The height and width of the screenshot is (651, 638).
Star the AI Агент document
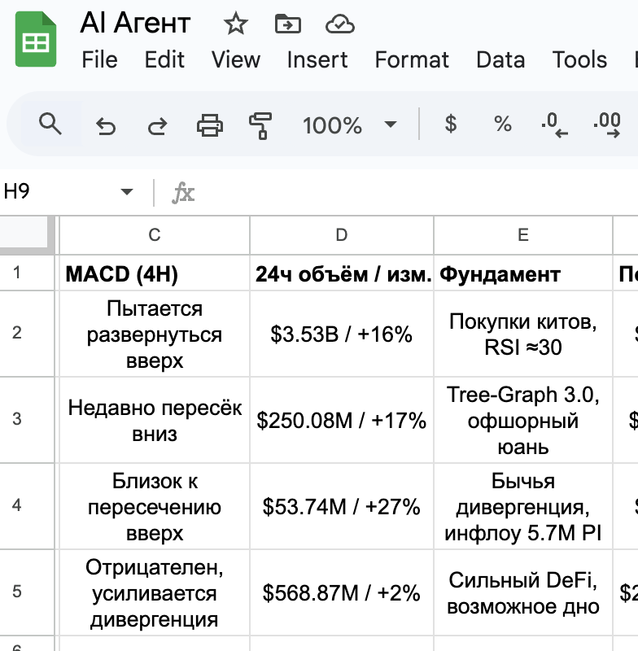click(236, 24)
